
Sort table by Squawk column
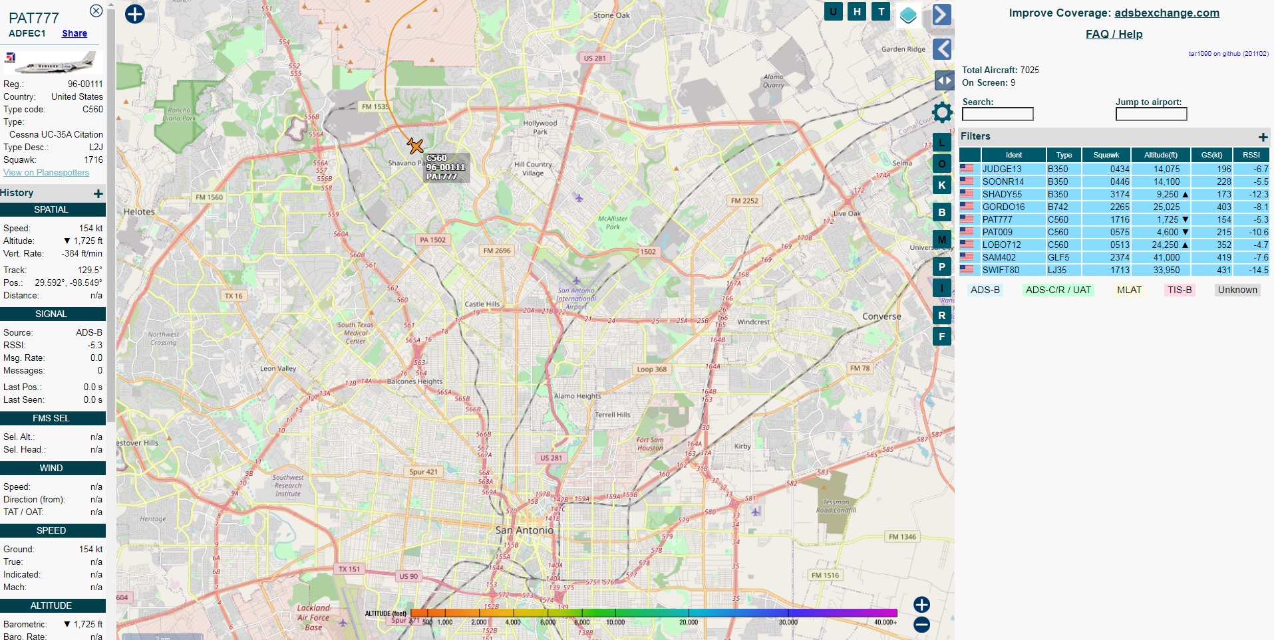[1106, 155]
